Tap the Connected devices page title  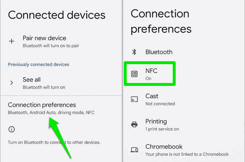click(57, 15)
